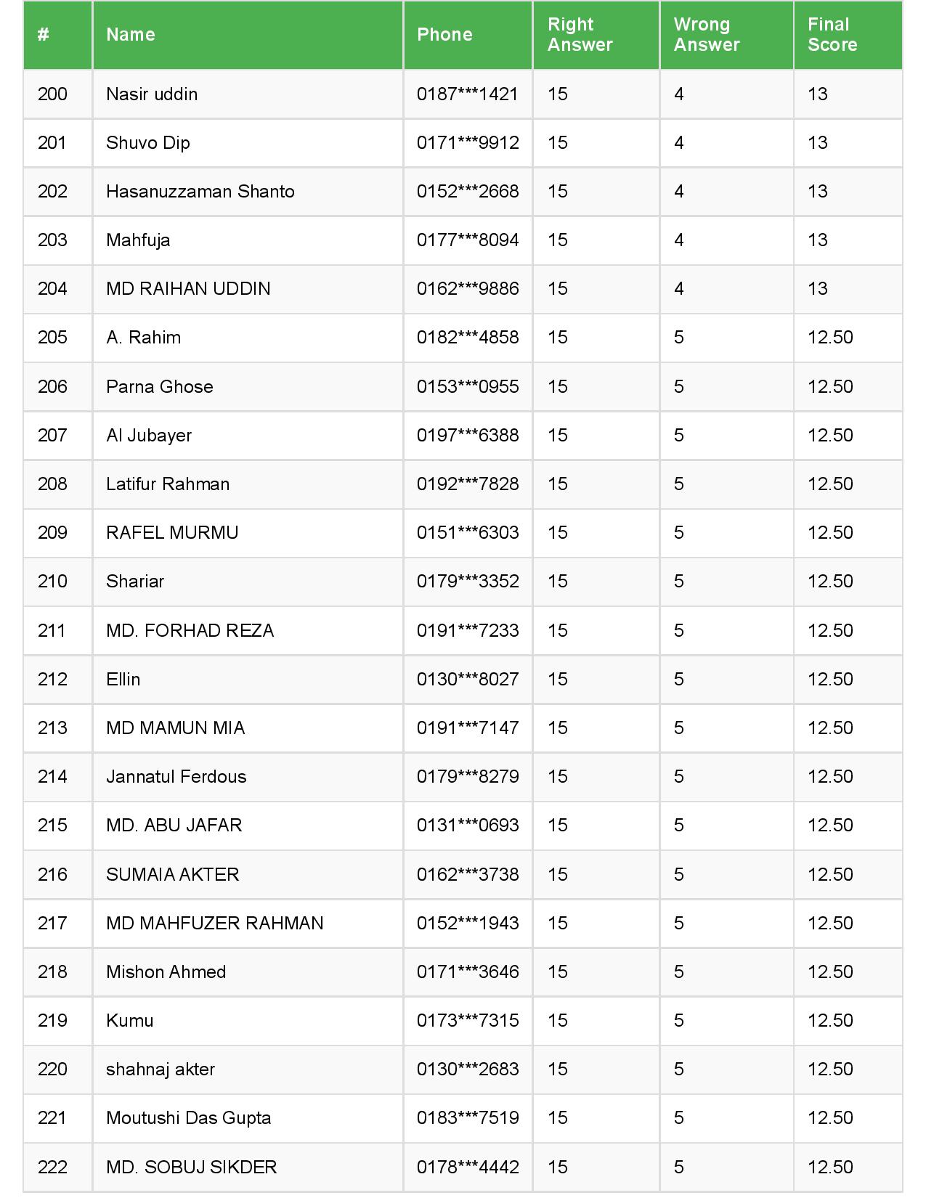Click rank number 205
Viewport: 926px width, 1198px height.
coord(52,338)
